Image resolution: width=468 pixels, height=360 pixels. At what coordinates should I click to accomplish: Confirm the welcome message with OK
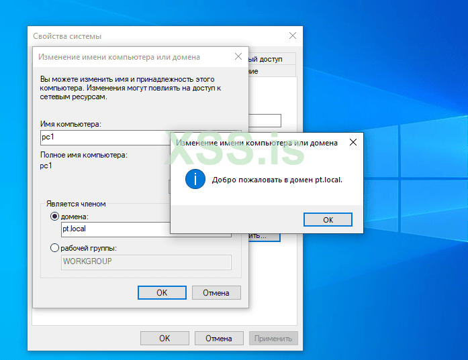pos(328,220)
